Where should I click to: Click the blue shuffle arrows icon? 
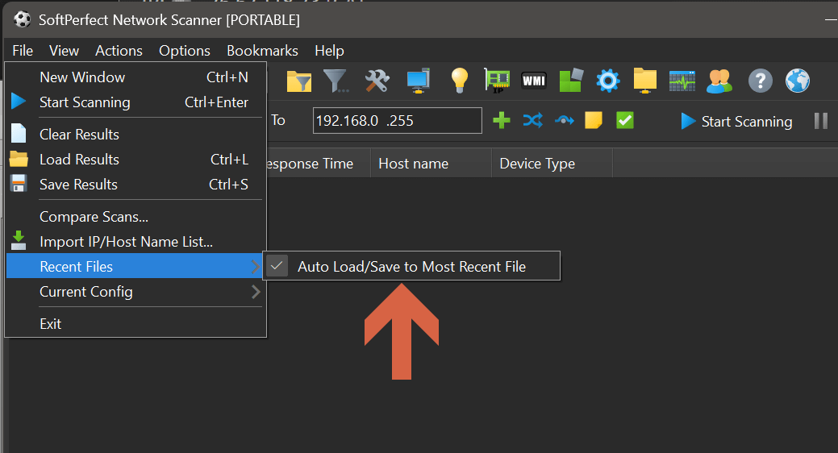[x=532, y=121]
